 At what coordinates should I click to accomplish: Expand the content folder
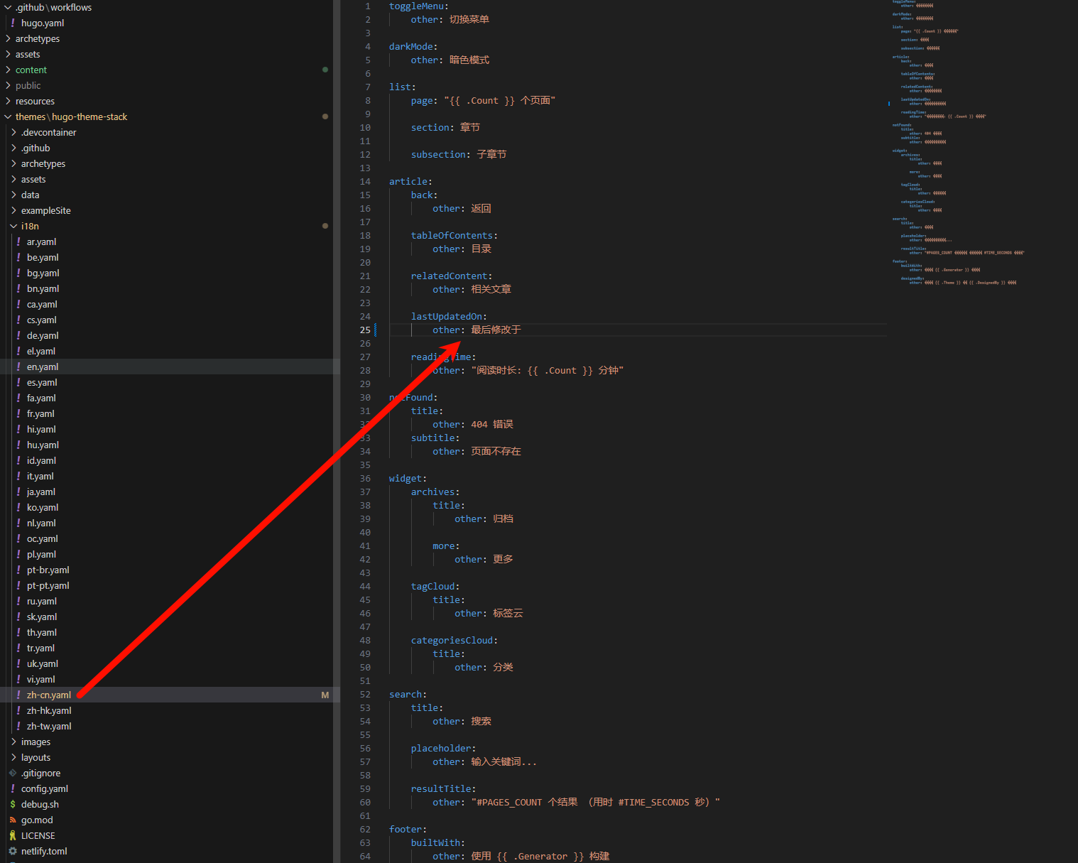(9, 70)
